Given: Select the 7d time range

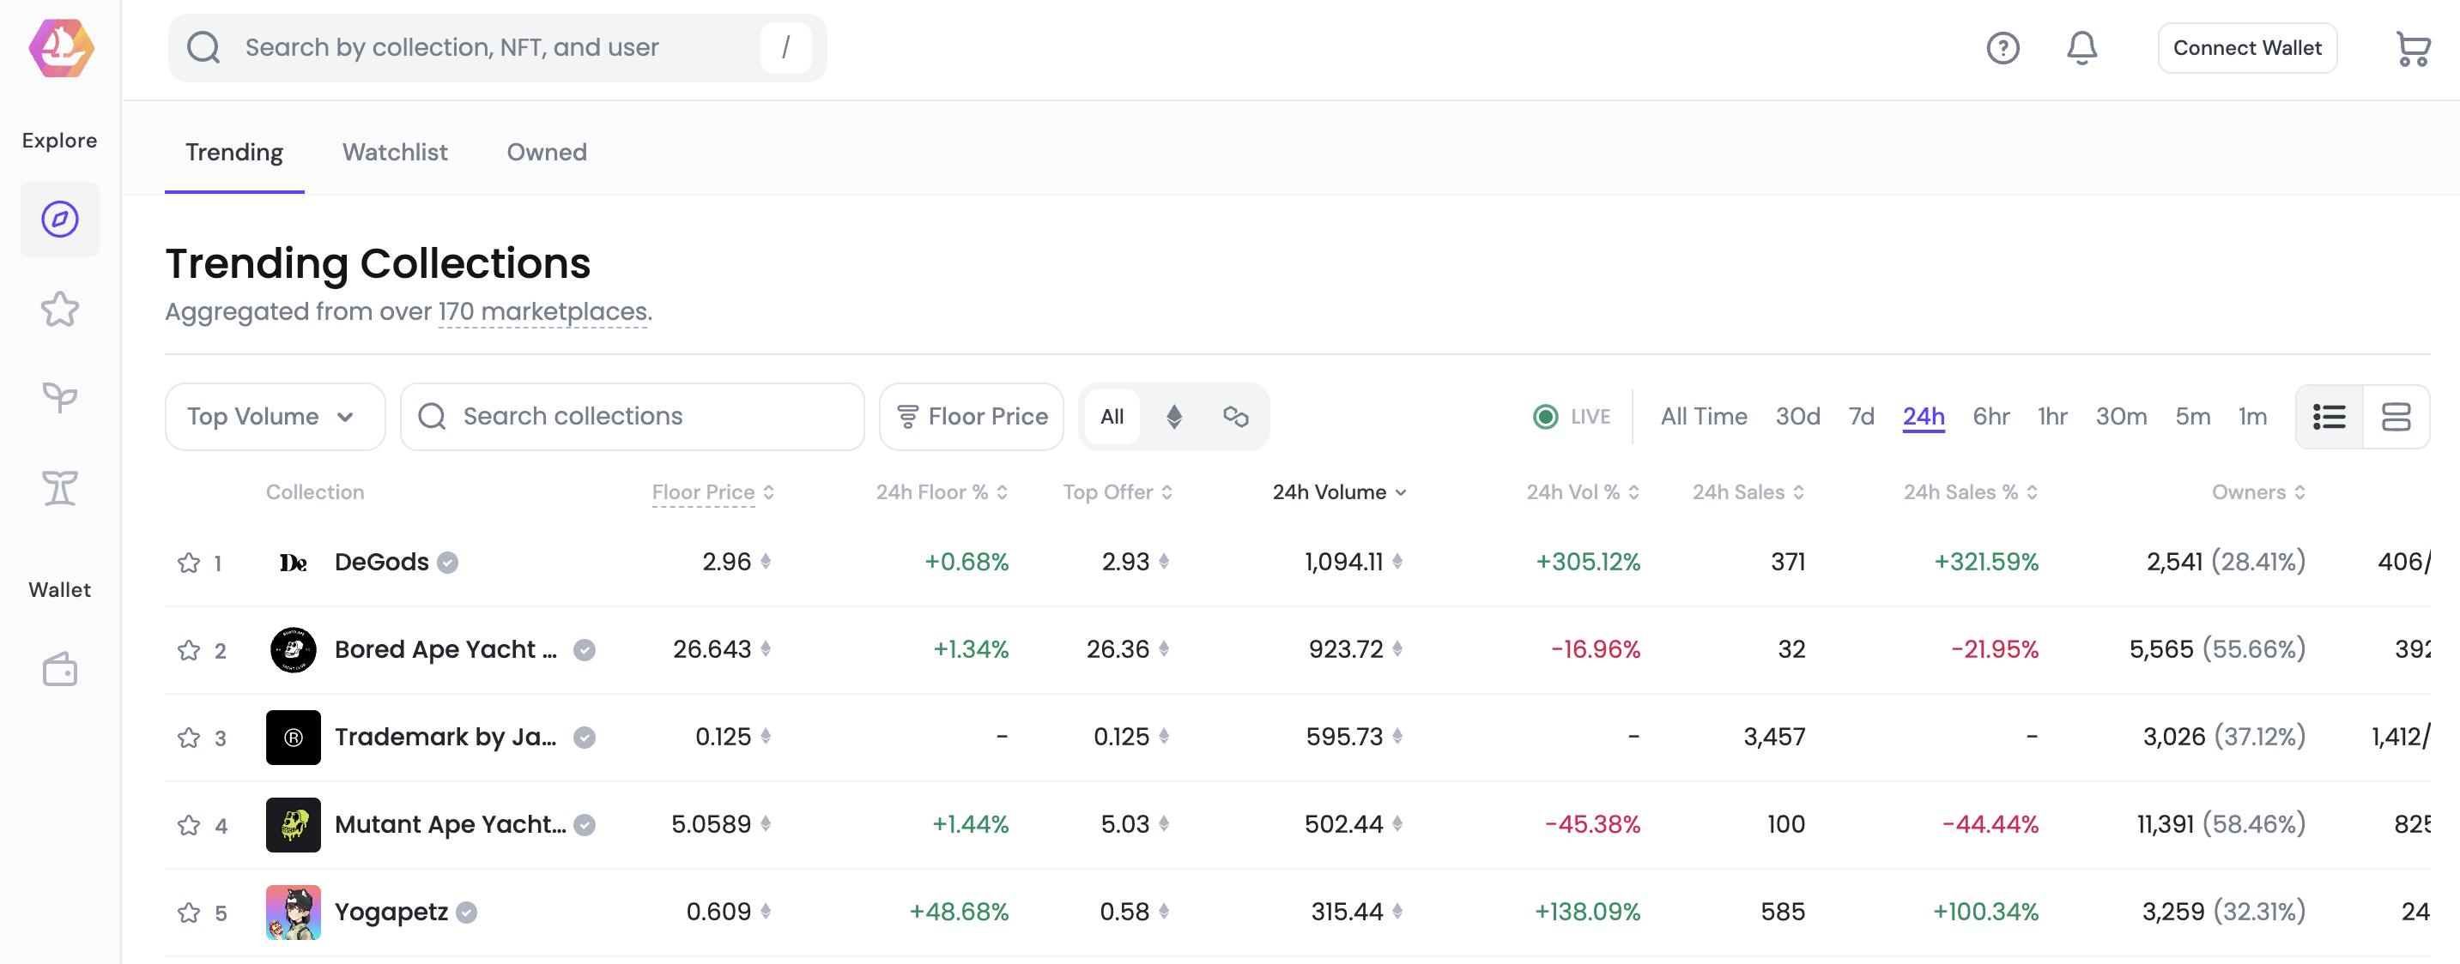Looking at the screenshot, I should pos(1861,416).
